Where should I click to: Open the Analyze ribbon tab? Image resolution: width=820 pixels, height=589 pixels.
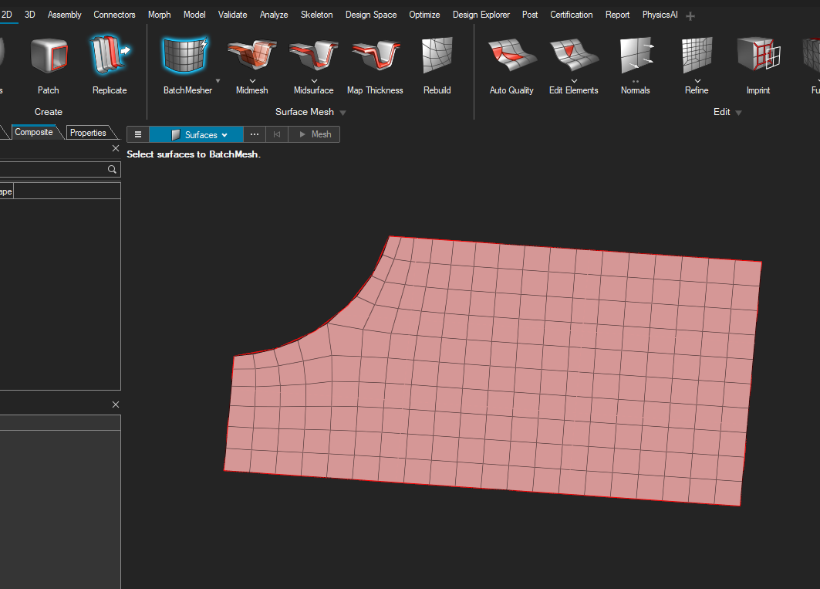[274, 15]
